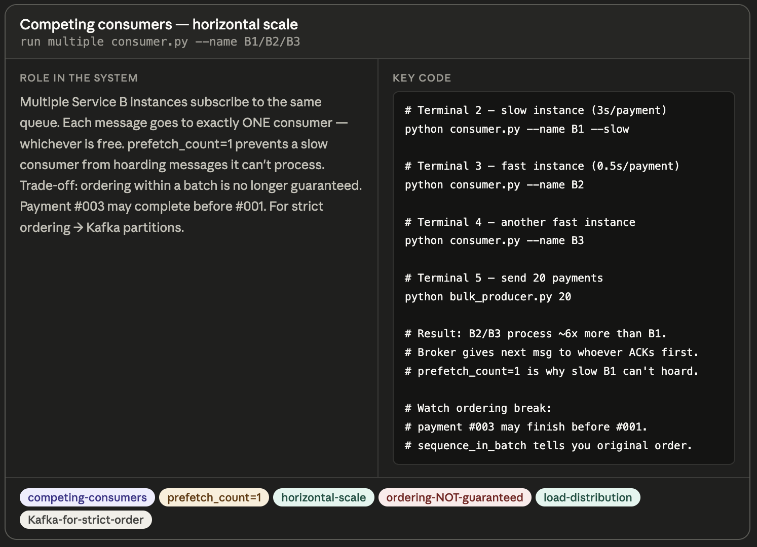Click the competing-consumers tag
This screenshot has height=547, width=757.
click(x=87, y=497)
